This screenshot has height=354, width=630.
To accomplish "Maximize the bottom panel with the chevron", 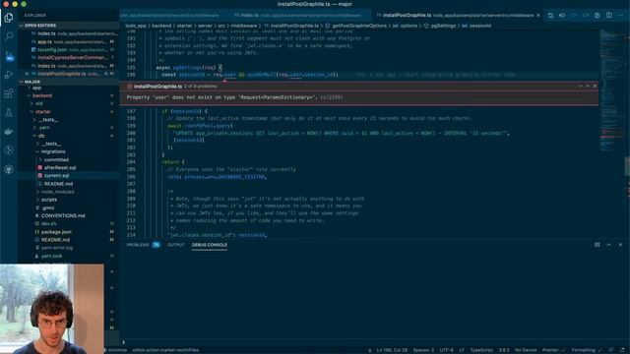I will pyautogui.click(x=608, y=245).
